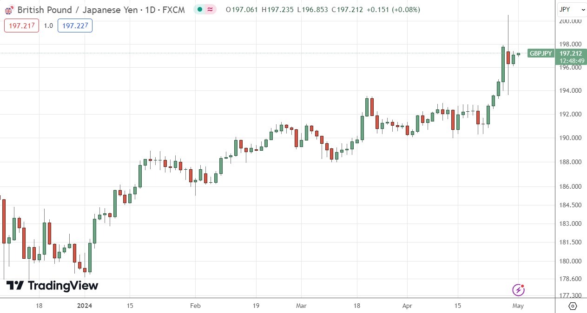This screenshot has height=313, width=587.
Task: Select the GBPJPY price label on the scale
Action: (x=541, y=53)
